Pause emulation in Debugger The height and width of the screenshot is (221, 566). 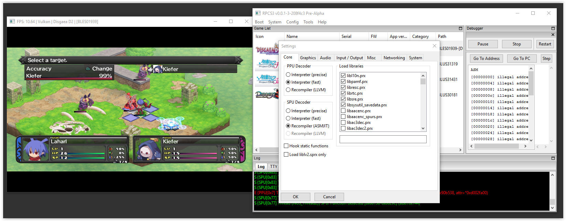tap(483, 44)
